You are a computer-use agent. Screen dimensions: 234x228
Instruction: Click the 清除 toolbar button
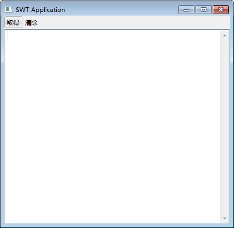tap(31, 22)
